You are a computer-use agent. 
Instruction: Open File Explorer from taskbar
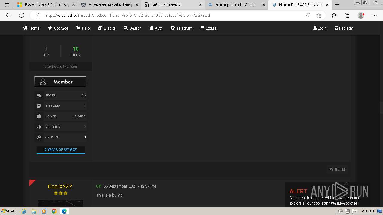(34, 211)
